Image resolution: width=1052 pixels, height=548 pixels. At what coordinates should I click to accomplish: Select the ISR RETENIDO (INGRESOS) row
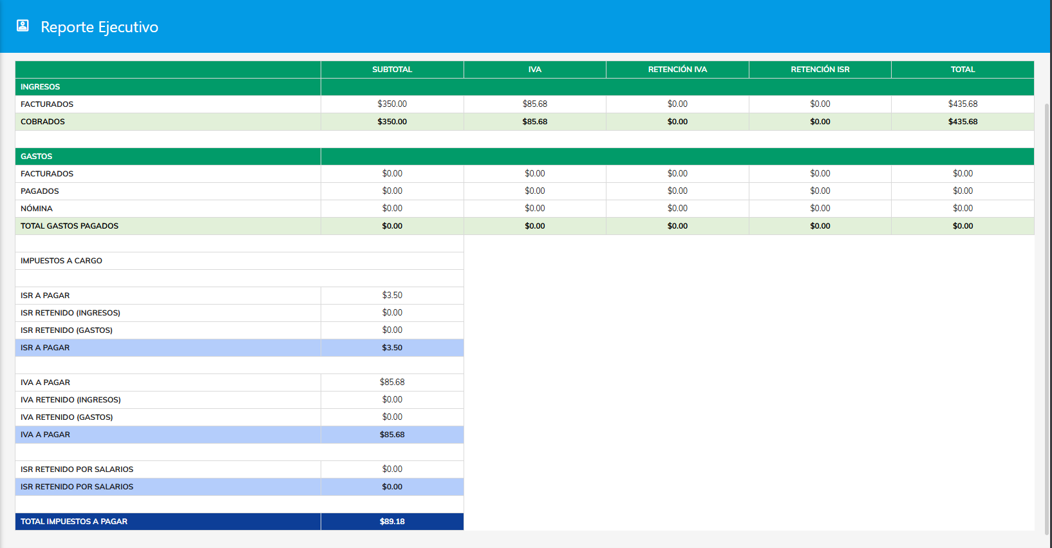pyautogui.click(x=70, y=313)
